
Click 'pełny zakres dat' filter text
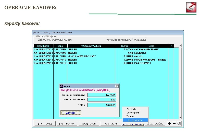tap(62, 40)
